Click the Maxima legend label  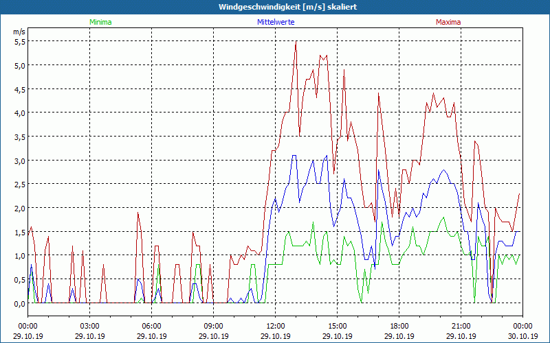(x=448, y=22)
